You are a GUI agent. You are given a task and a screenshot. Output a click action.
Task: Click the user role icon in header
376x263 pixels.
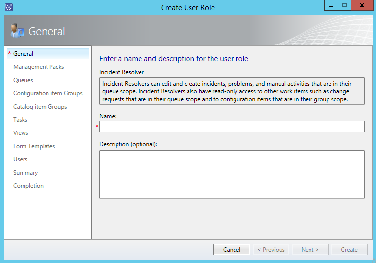(x=17, y=31)
